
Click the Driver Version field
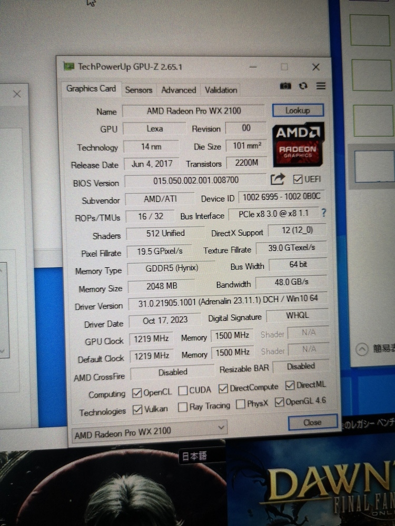pos(228,300)
